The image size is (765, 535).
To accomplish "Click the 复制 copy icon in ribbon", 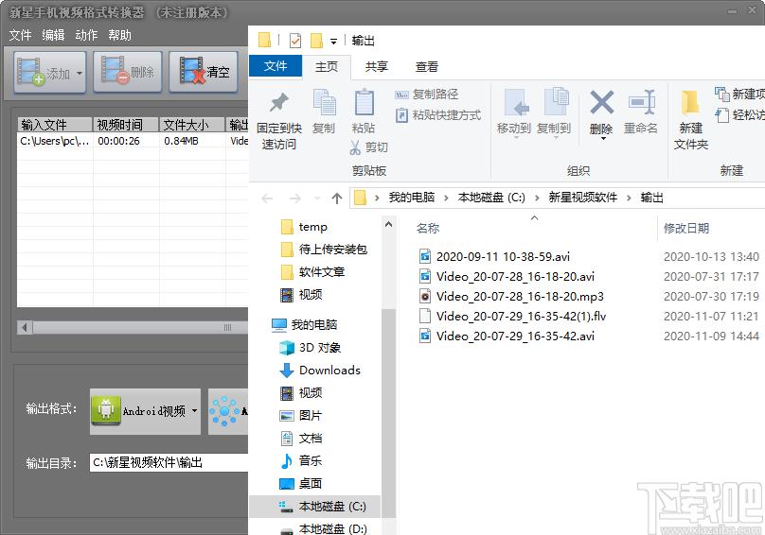I will tap(324, 103).
